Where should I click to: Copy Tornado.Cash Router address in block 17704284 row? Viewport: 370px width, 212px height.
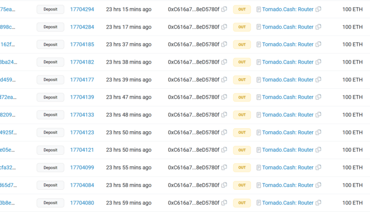click(x=319, y=27)
